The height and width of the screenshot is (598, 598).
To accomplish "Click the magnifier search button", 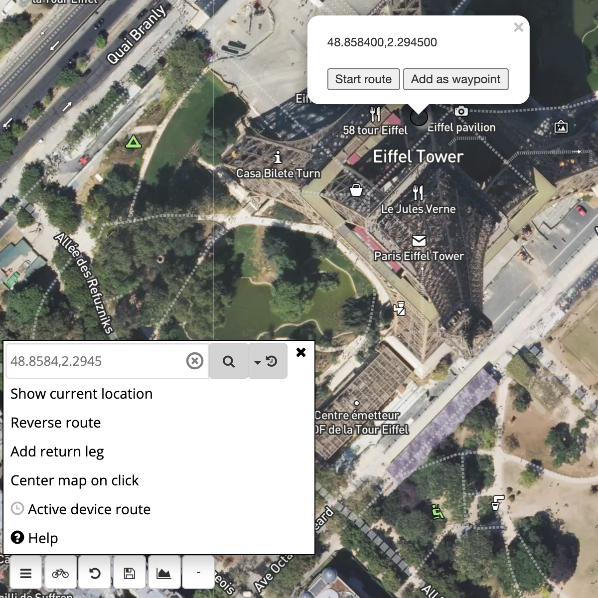I will click(228, 361).
